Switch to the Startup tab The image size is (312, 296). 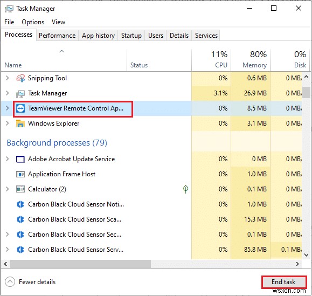point(131,36)
